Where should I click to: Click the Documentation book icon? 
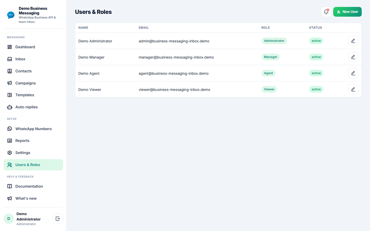(10, 186)
